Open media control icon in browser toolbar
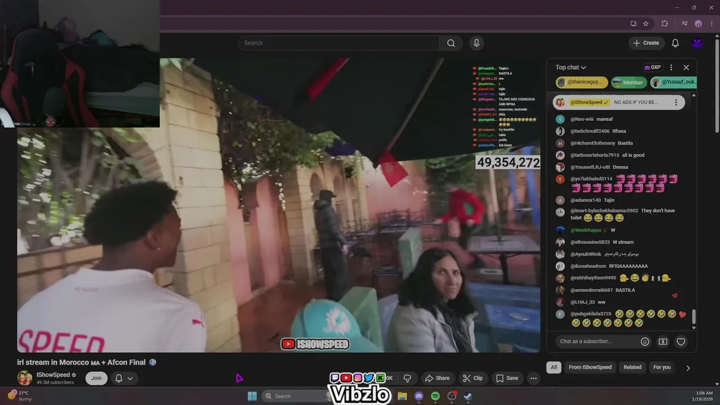The height and width of the screenshot is (405, 720). pyautogui.click(x=685, y=24)
